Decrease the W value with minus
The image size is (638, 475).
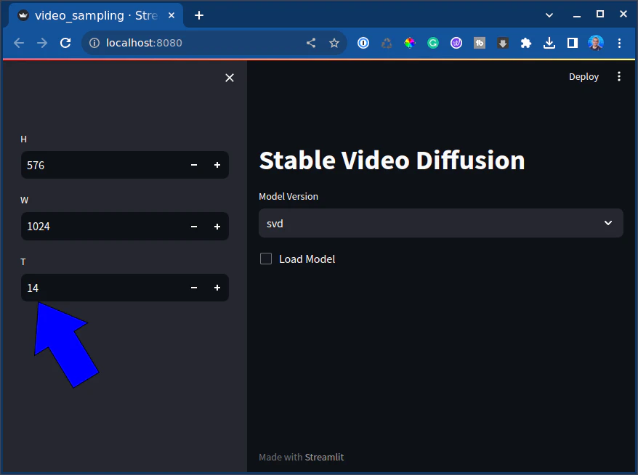(x=194, y=227)
